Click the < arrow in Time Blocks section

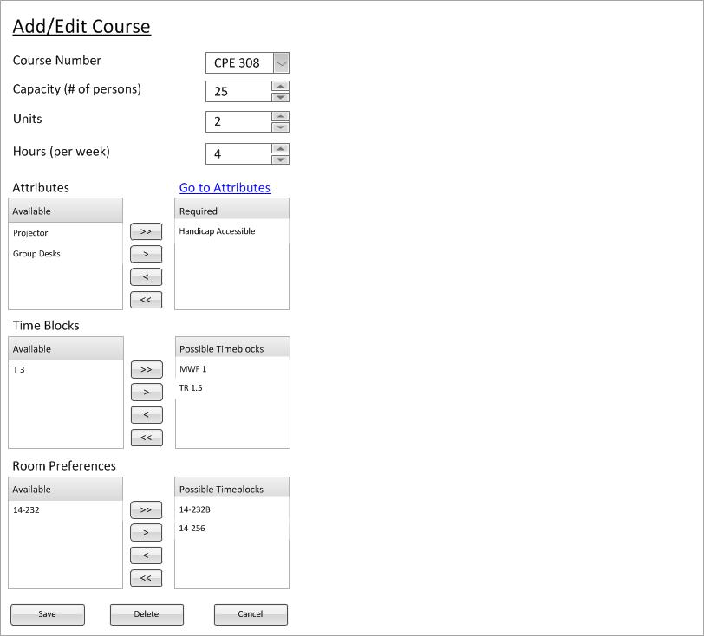click(146, 415)
